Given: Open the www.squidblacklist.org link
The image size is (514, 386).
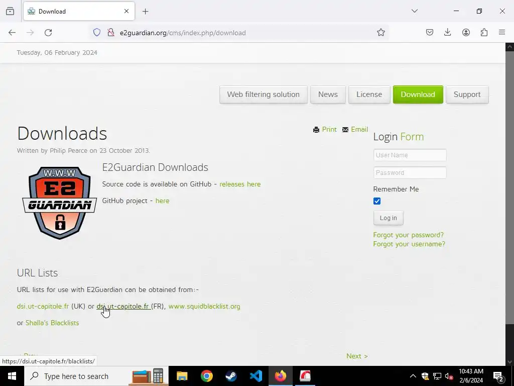Looking at the screenshot, I should click(x=204, y=306).
